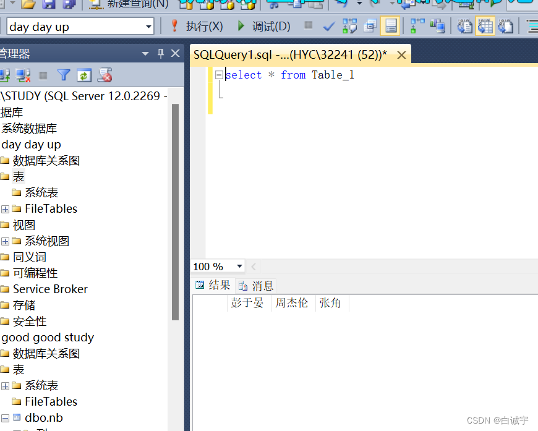Collapse the dbo.nb table node
The height and width of the screenshot is (431, 538).
(5, 418)
